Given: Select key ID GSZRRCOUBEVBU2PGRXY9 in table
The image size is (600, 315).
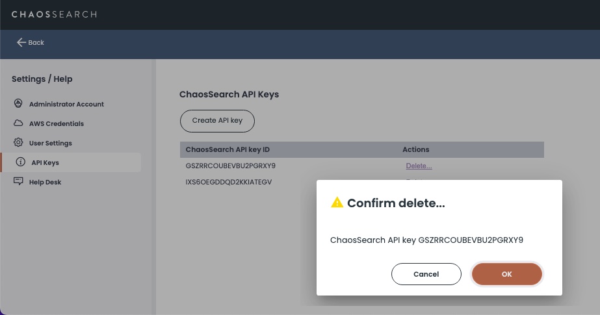Looking at the screenshot, I should click(x=230, y=166).
